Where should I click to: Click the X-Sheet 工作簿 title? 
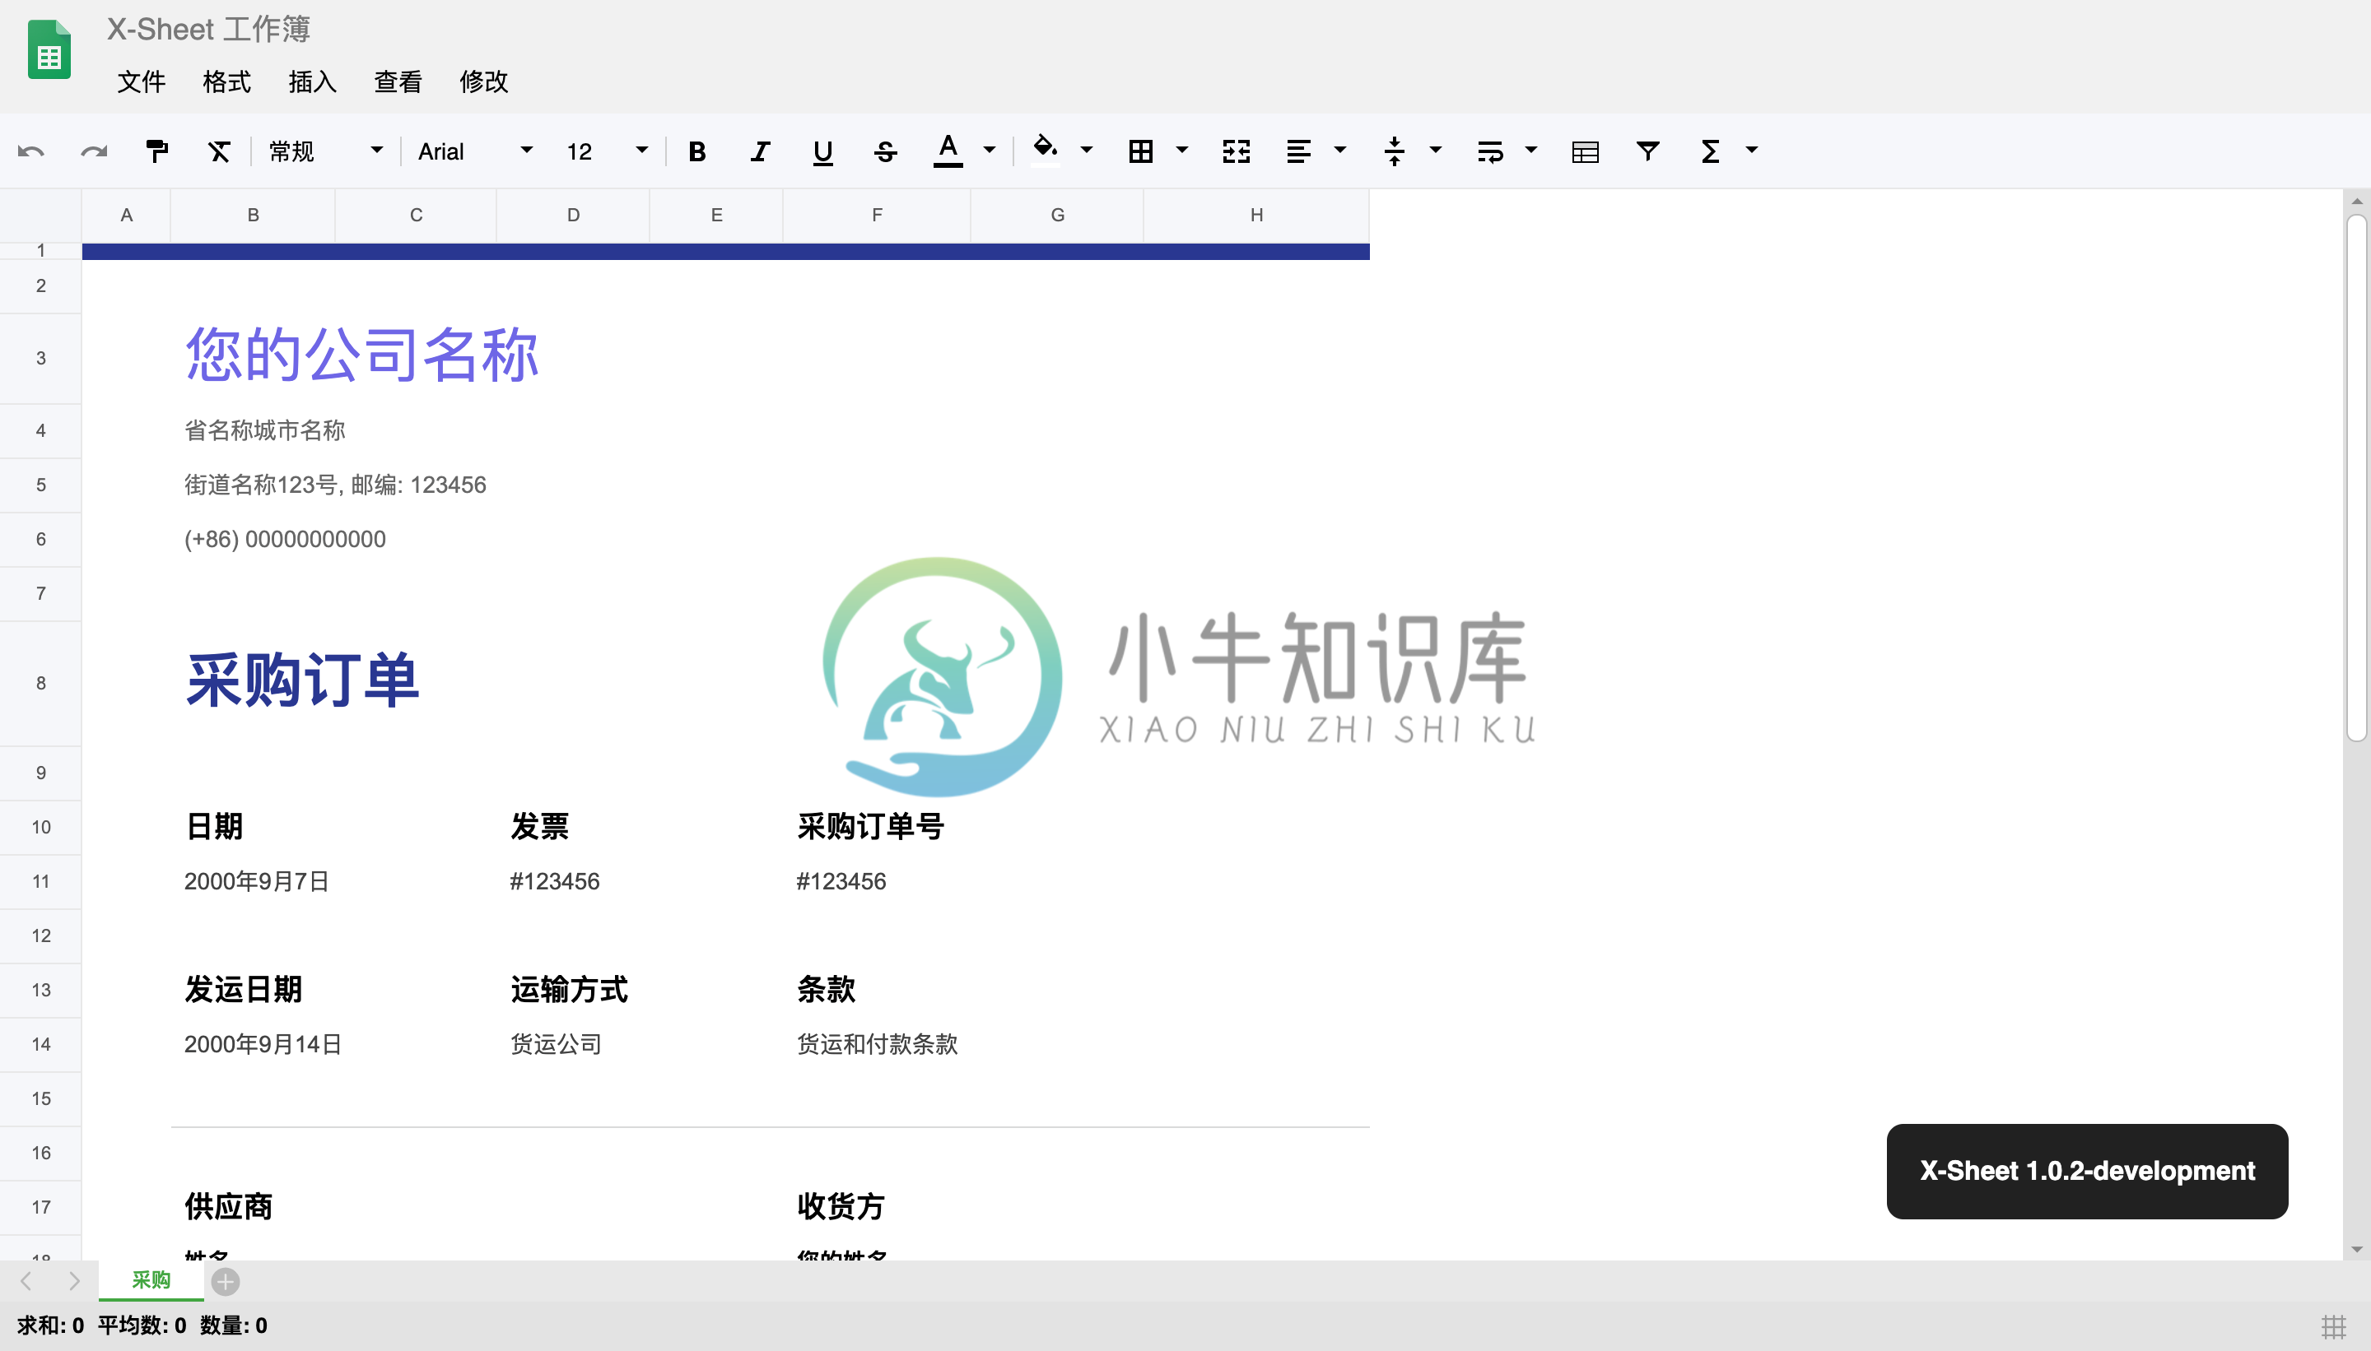point(208,30)
